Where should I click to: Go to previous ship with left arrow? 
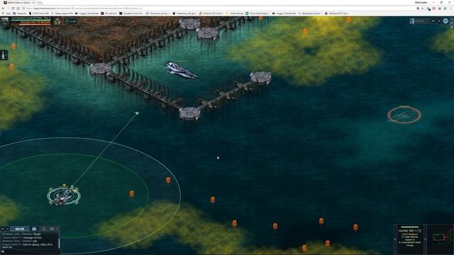point(395,239)
